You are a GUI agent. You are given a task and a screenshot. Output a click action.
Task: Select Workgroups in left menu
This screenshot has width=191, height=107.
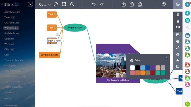click(11, 28)
